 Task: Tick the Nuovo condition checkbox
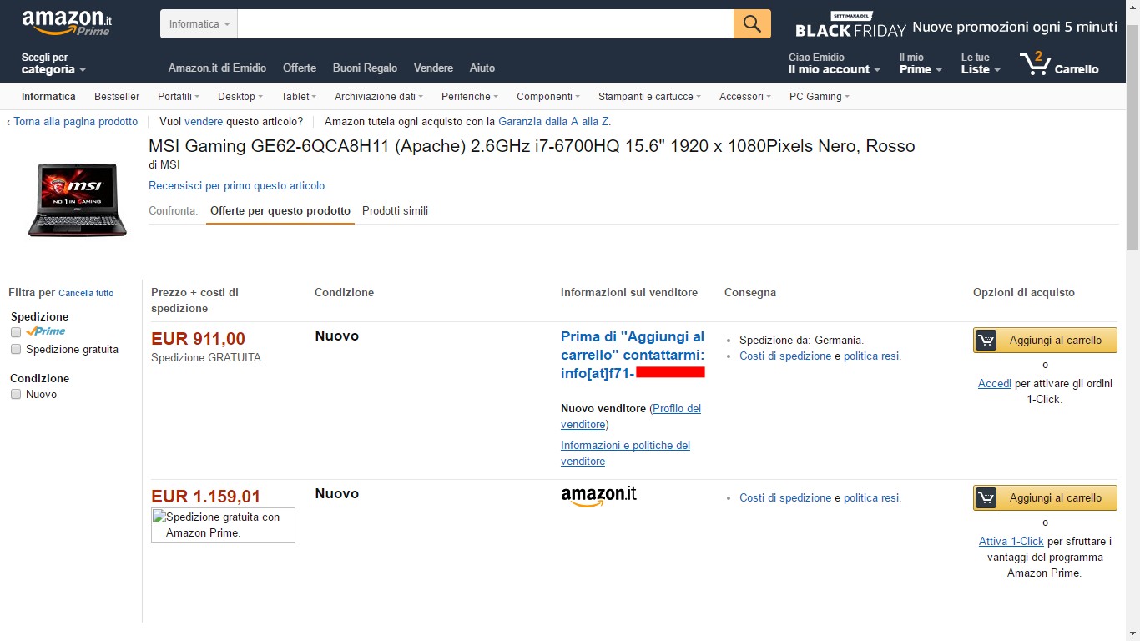click(x=16, y=395)
